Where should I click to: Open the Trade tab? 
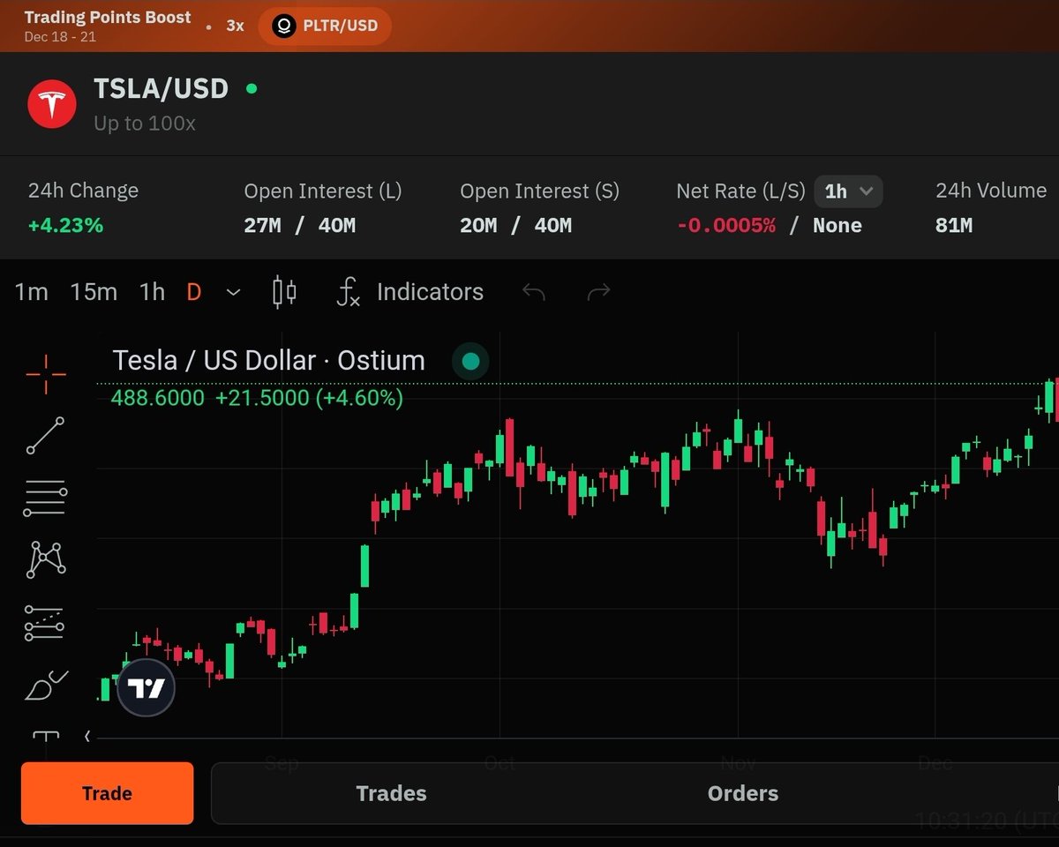(x=107, y=793)
